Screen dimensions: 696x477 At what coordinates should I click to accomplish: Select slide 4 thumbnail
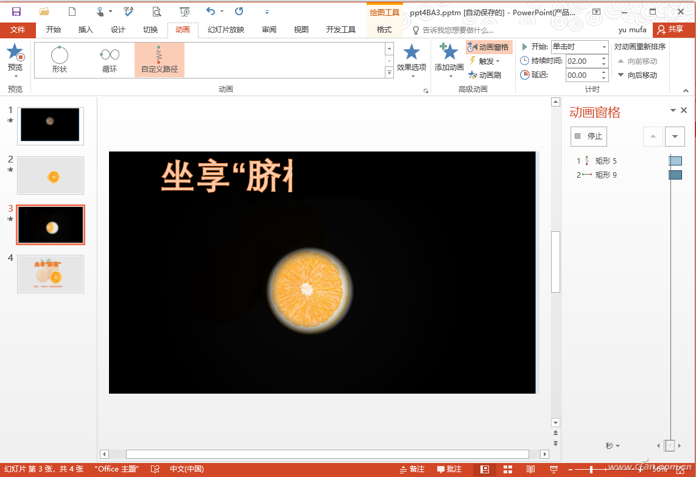click(51, 274)
